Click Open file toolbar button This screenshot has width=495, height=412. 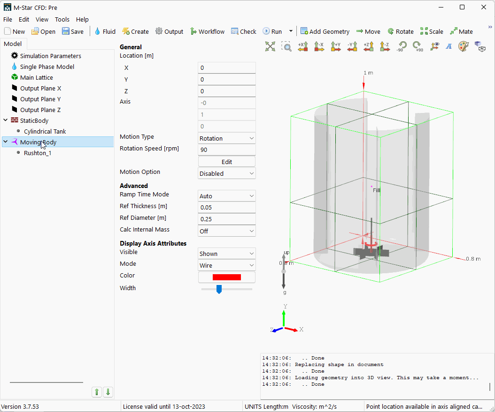[44, 31]
